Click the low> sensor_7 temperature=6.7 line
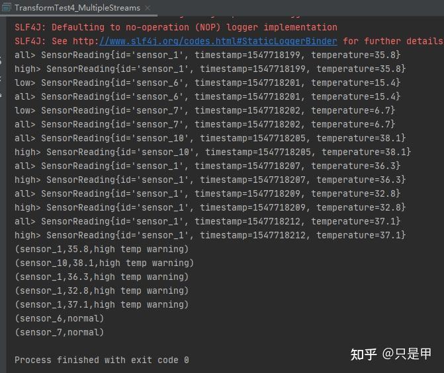The height and width of the screenshot is (373, 444). [204, 110]
